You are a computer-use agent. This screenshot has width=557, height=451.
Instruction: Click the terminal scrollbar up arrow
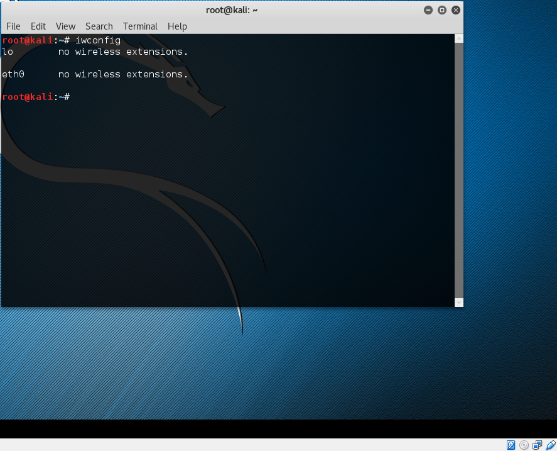(x=459, y=38)
